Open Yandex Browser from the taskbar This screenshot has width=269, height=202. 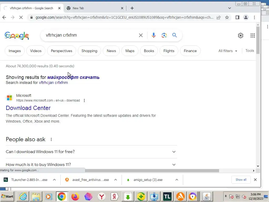pos(102,196)
